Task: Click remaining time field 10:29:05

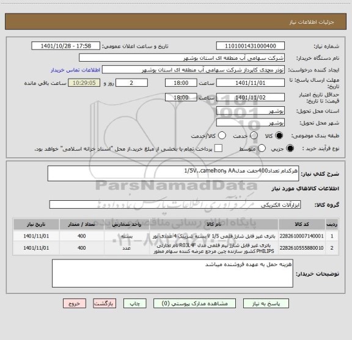Action: point(84,83)
